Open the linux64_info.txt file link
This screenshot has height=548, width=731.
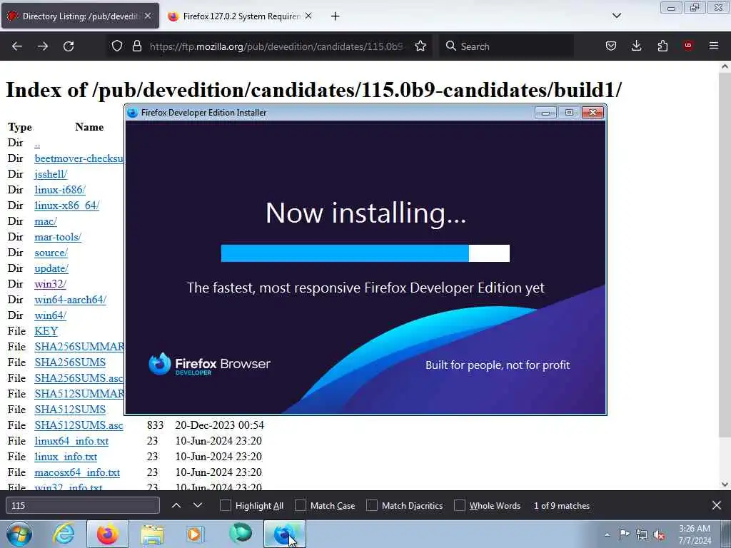(x=71, y=441)
